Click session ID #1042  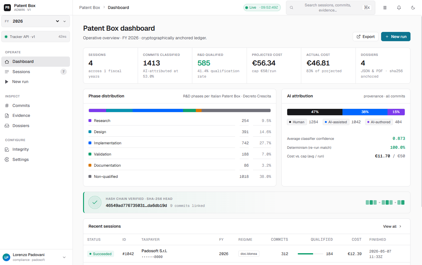128,254
